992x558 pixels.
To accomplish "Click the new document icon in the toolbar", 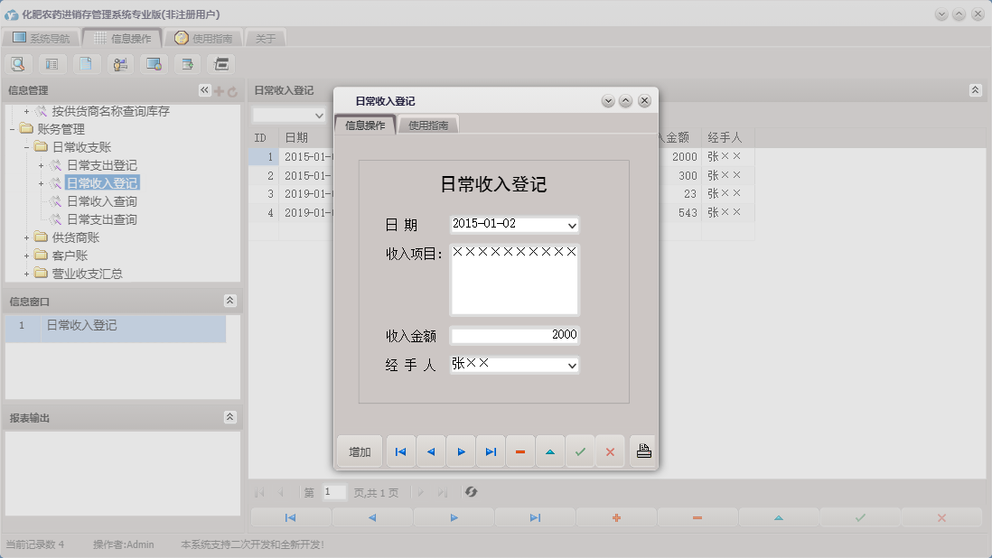I will tap(84, 64).
